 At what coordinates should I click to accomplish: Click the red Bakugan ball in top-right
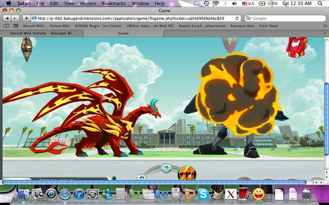pyautogui.click(x=296, y=46)
